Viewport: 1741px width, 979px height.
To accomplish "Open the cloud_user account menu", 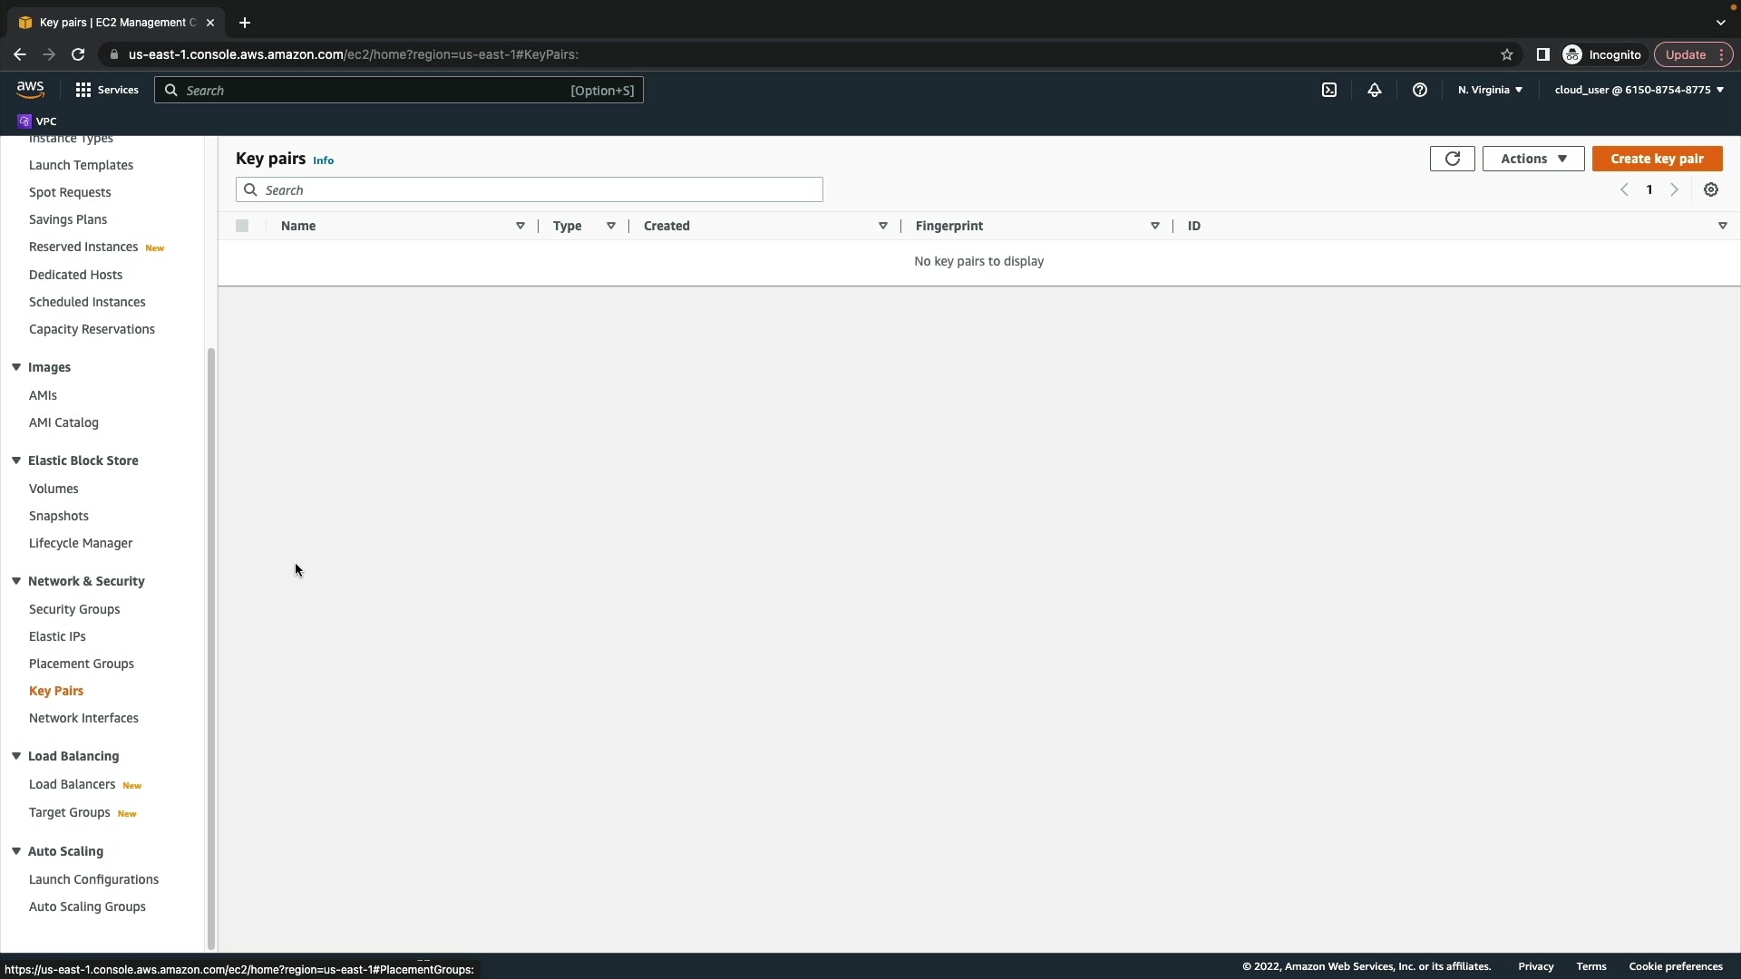I will 1639,90.
